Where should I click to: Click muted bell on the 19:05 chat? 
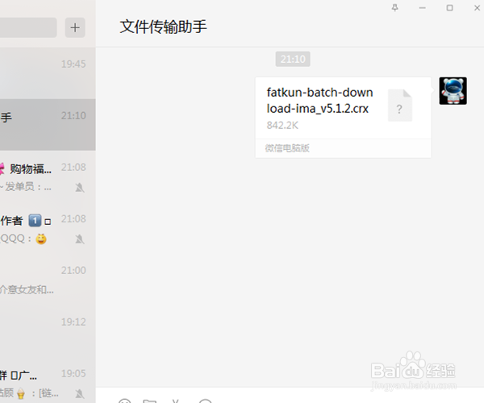click(80, 393)
